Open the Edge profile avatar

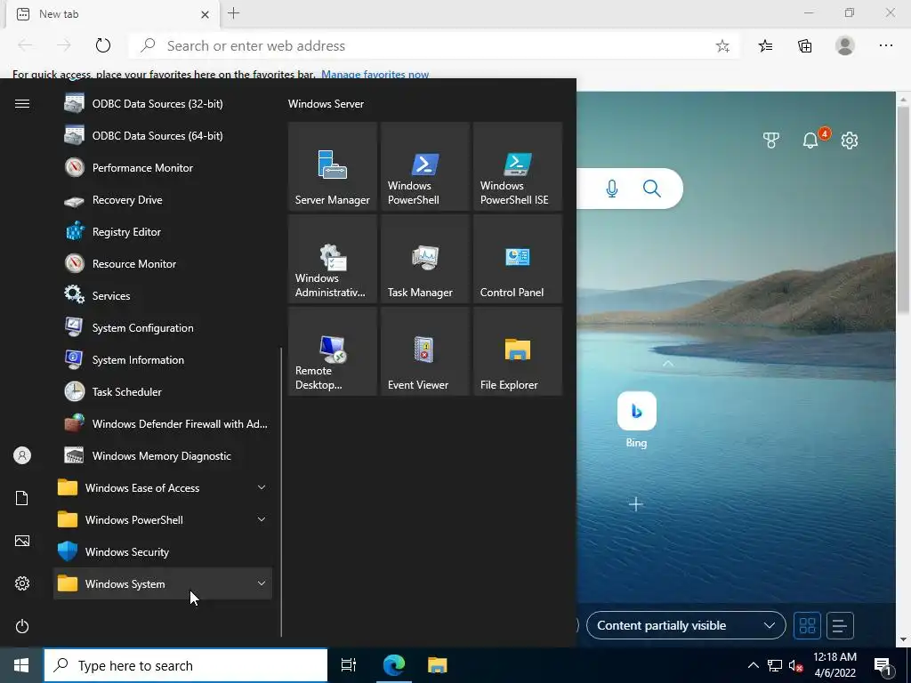tap(845, 46)
